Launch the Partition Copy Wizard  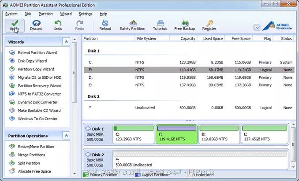[x=36, y=69]
